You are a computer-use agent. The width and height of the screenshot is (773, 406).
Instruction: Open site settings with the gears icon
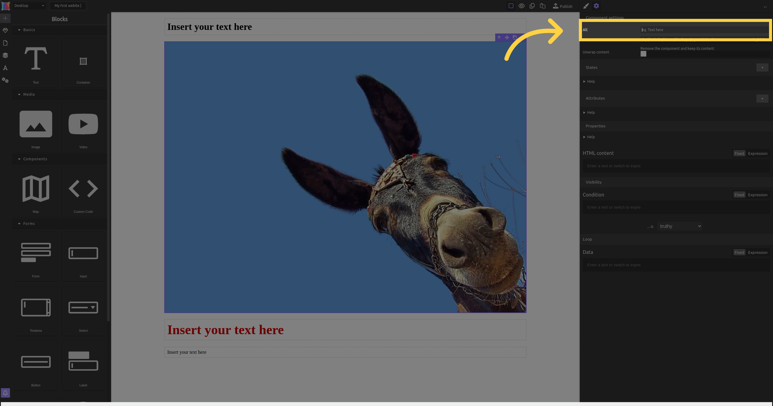pos(5,80)
